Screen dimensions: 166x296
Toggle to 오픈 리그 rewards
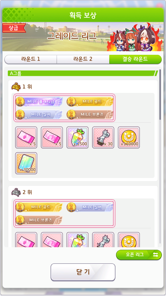click(x=139, y=255)
